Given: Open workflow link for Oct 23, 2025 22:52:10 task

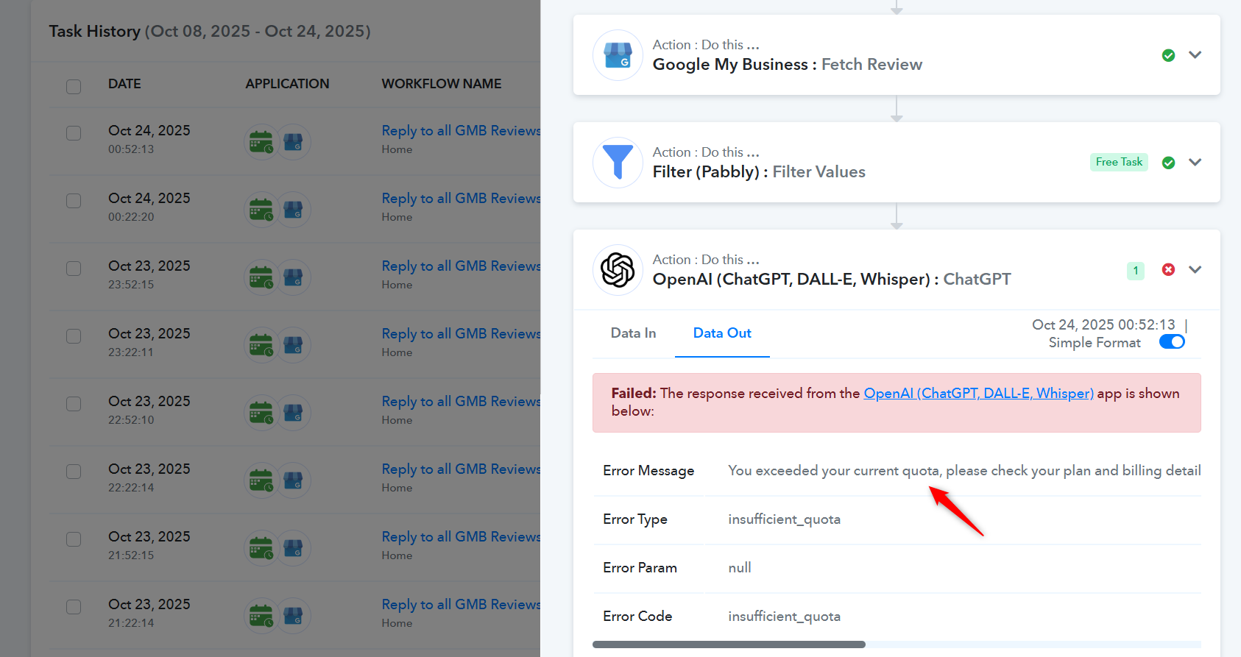Looking at the screenshot, I should click(461, 402).
